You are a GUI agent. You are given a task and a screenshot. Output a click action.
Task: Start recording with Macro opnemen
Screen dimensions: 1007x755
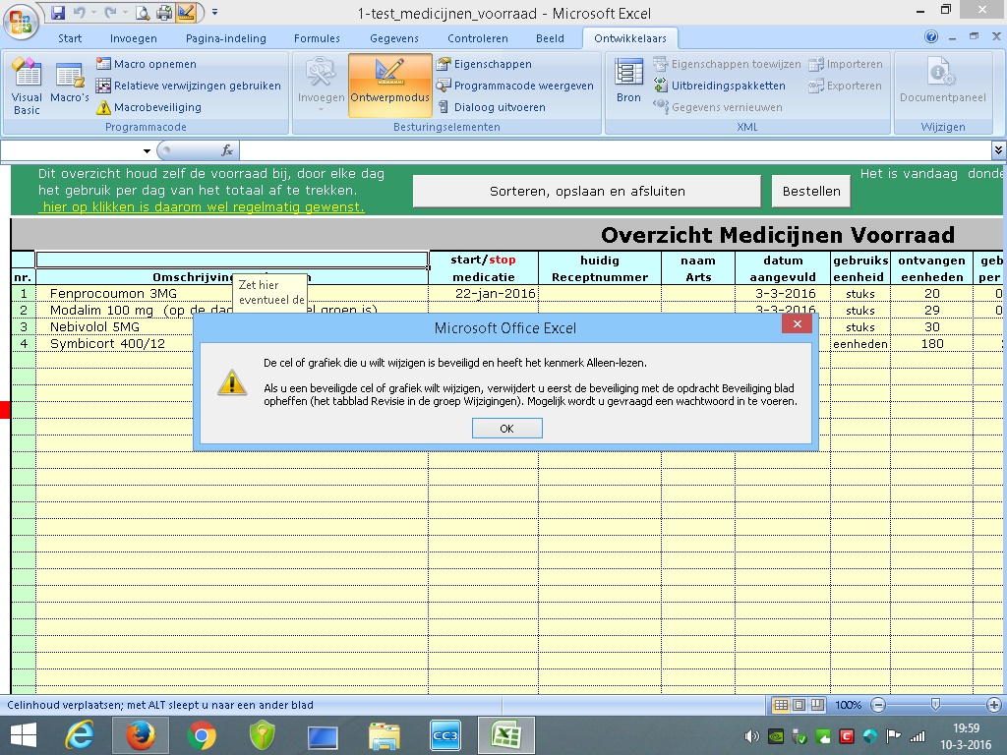(147, 64)
